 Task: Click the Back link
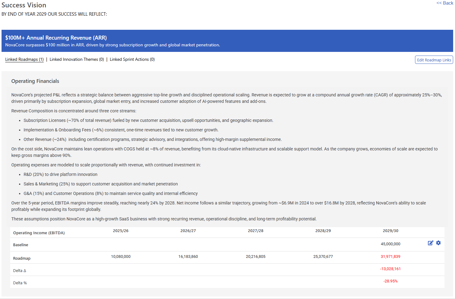[445, 3]
